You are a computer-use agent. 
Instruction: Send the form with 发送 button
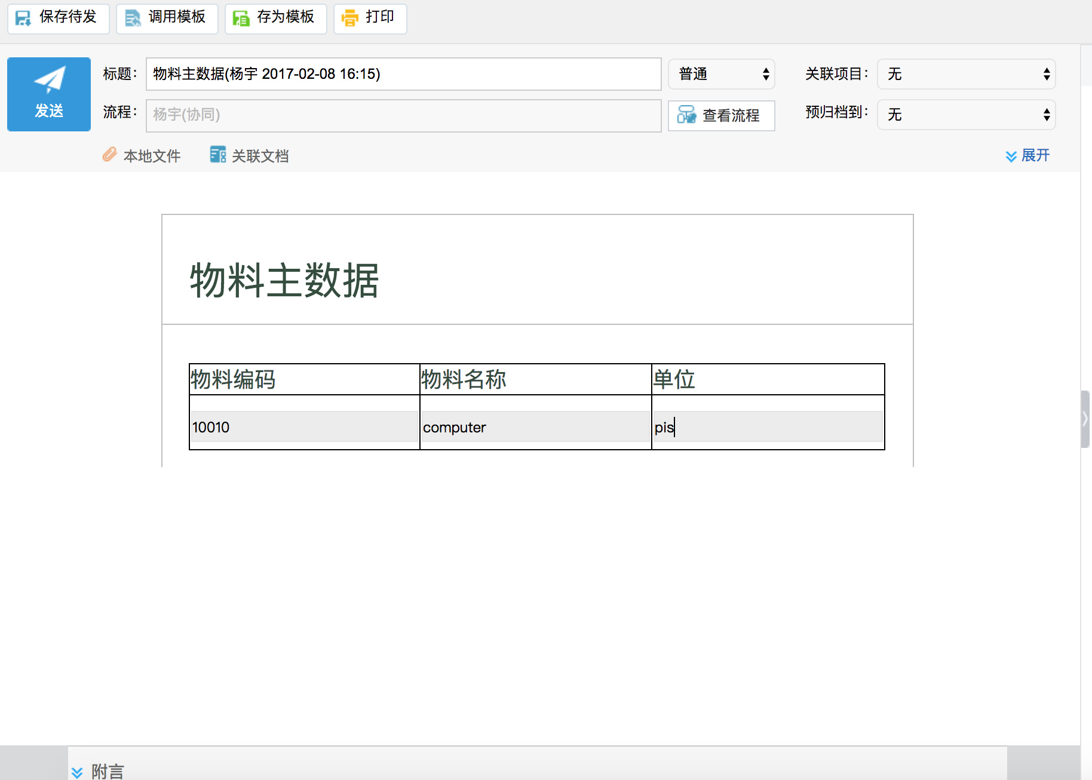tap(49, 94)
